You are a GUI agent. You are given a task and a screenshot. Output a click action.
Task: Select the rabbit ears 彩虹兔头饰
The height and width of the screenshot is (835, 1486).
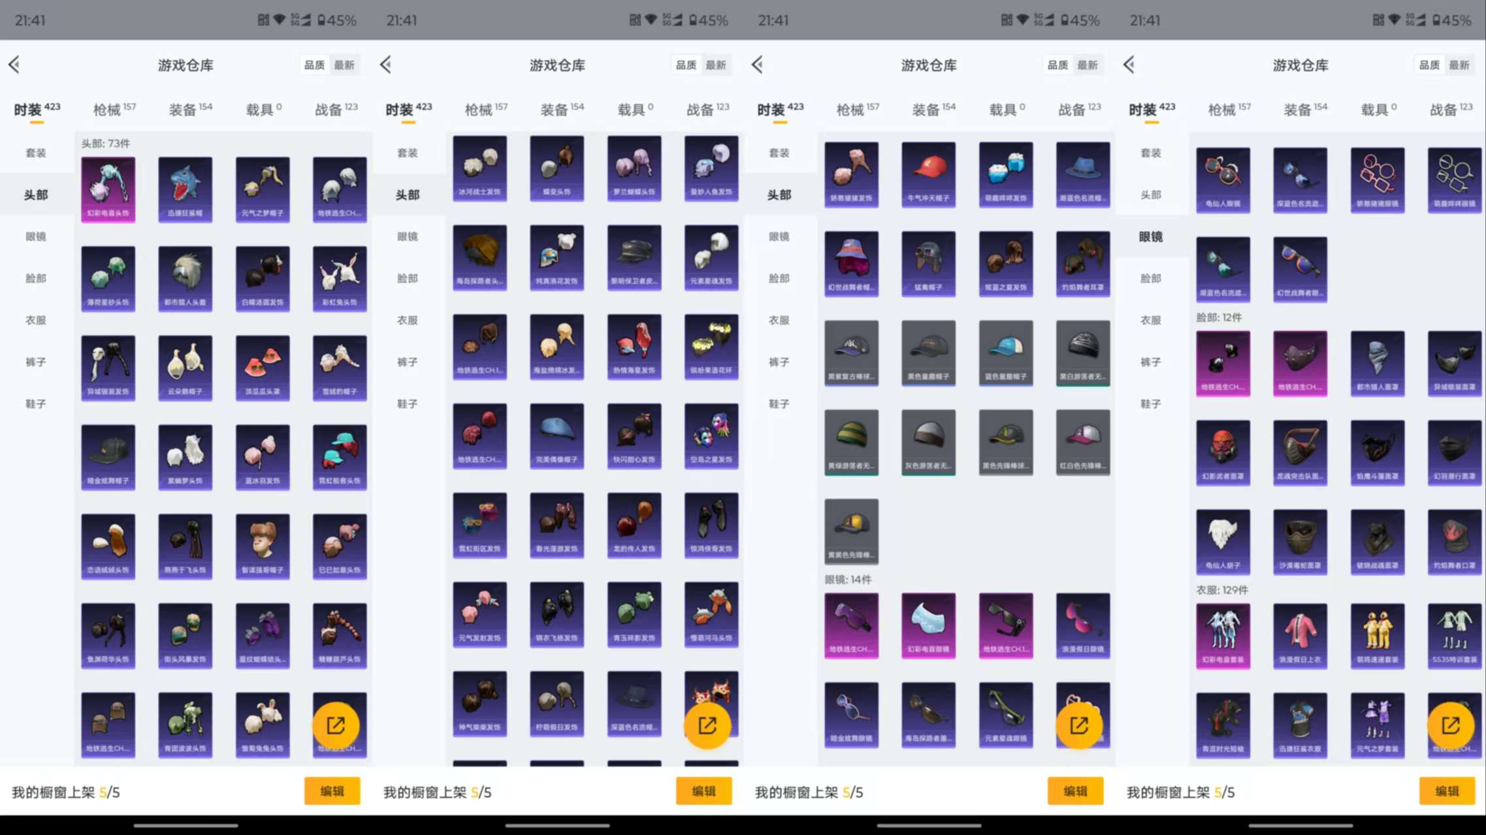coord(339,278)
